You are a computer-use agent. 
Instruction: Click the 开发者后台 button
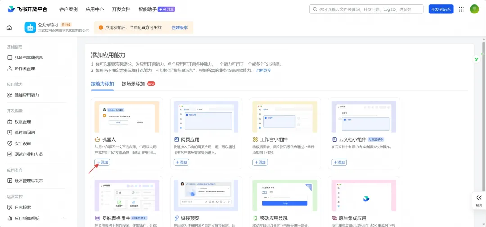pyautogui.click(x=441, y=9)
